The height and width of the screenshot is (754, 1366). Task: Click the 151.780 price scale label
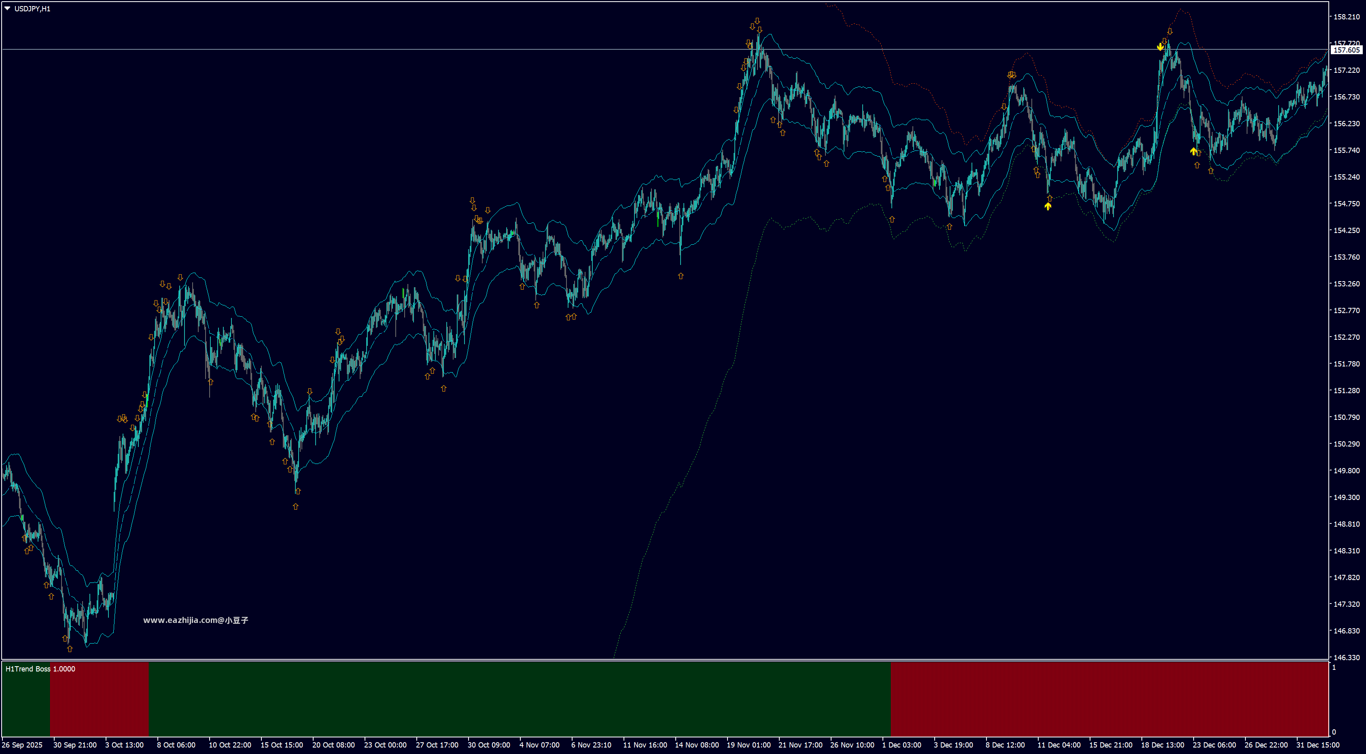point(1347,364)
